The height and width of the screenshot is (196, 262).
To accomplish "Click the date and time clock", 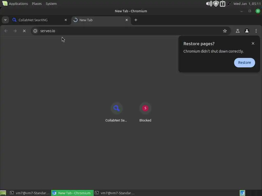I will click(x=247, y=4).
